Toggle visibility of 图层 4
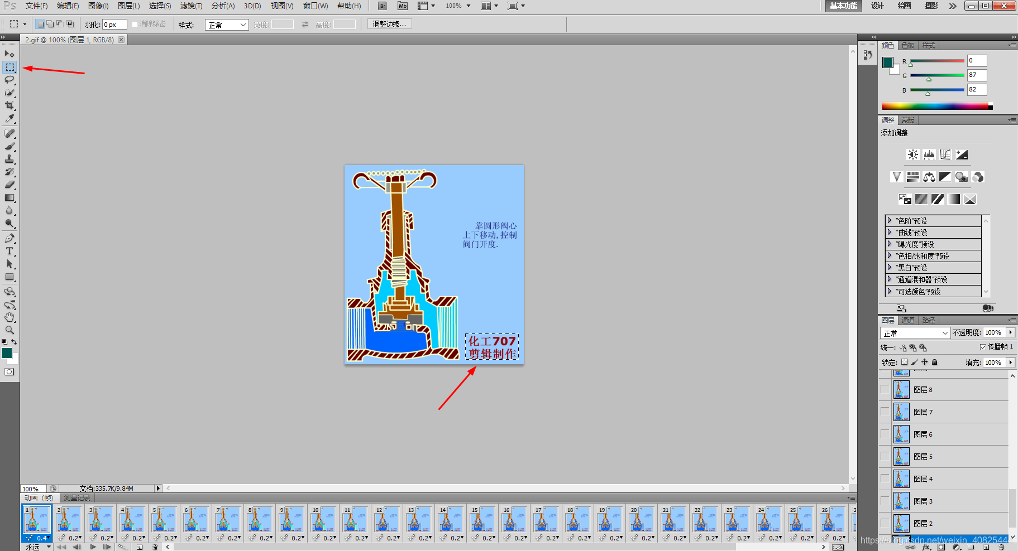The image size is (1018, 551). click(x=885, y=478)
